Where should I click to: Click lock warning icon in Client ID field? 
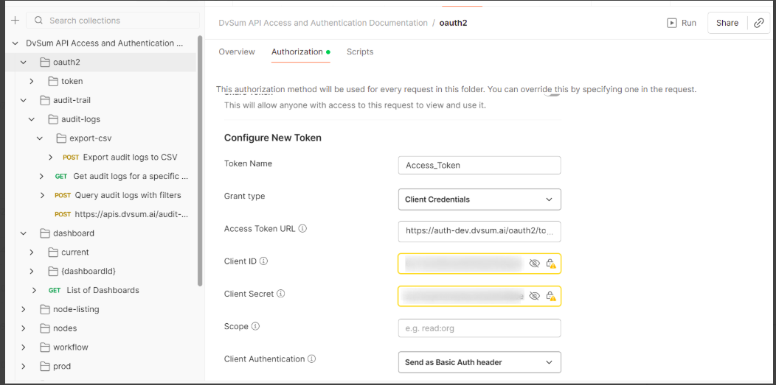(x=550, y=264)
